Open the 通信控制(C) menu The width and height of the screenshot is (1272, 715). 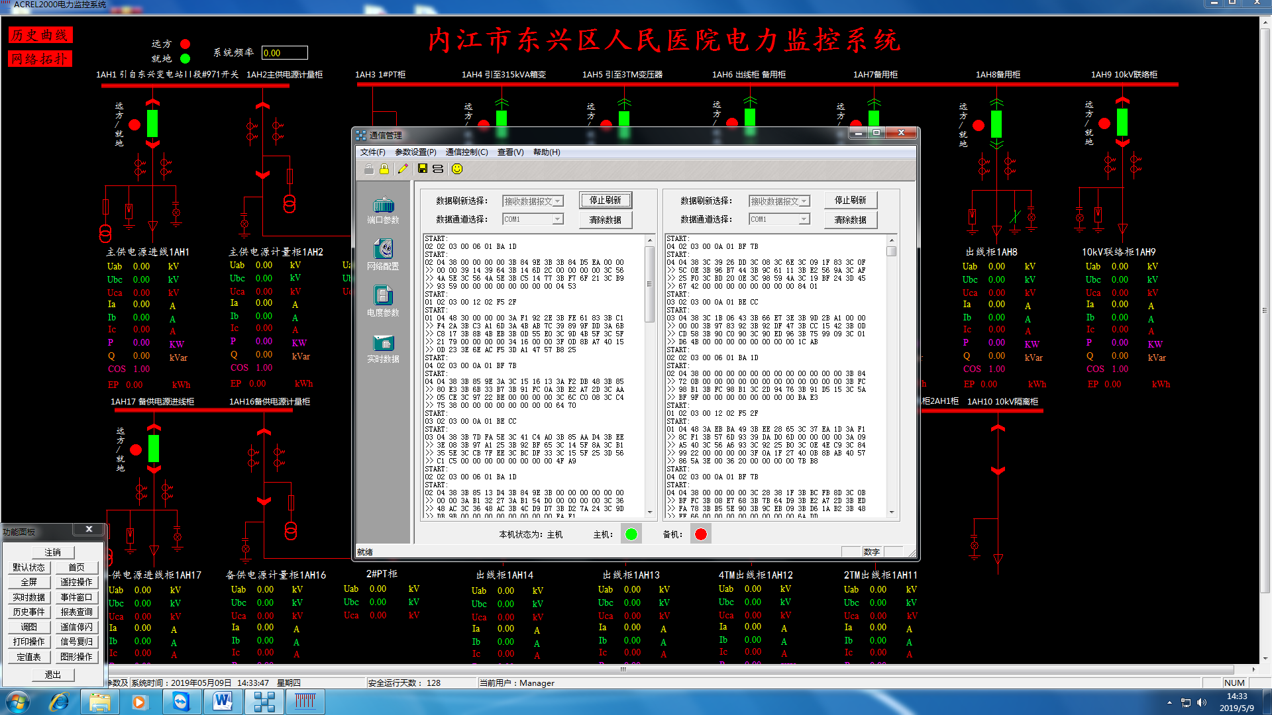coord(466,152)
